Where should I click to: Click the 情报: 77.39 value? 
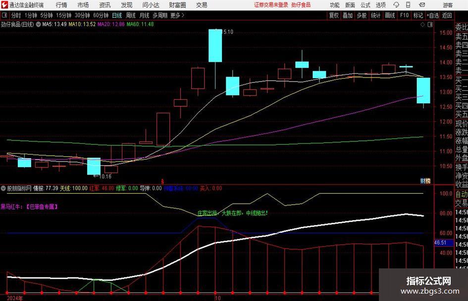pos(46,188)
